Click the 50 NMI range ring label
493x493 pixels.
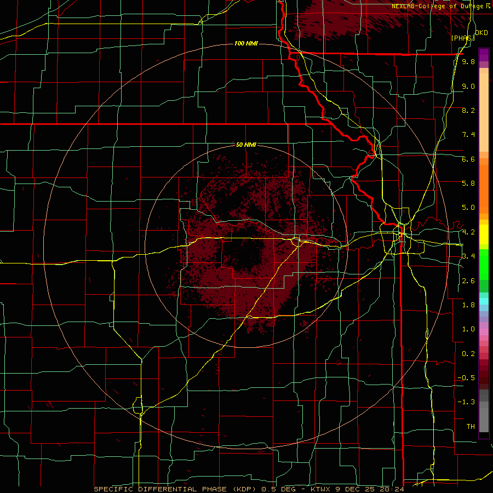point(246,145)
